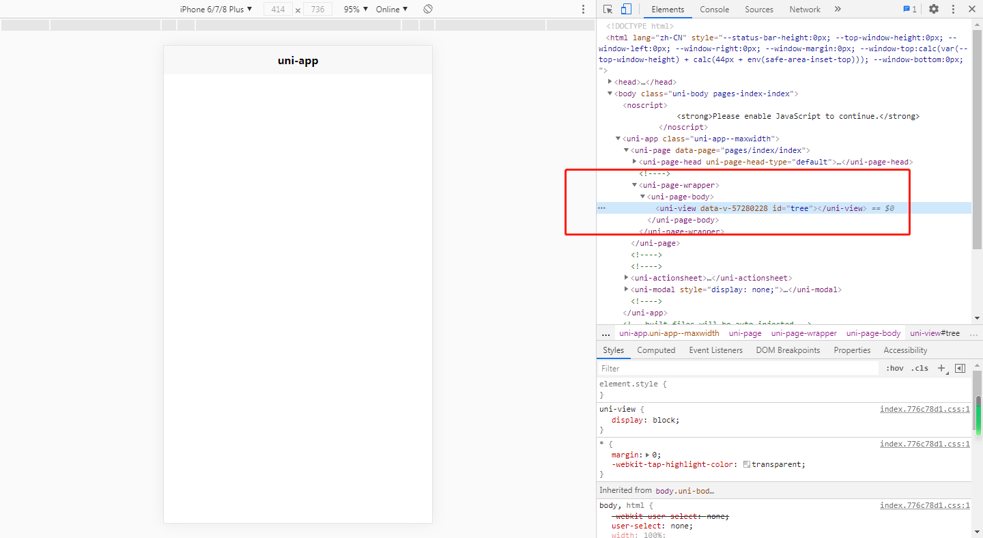The height and width of the screenshot is (538, 983).
Task: Switch to the Sources tab
Action: pyautogui.click(x=759, y=10)
